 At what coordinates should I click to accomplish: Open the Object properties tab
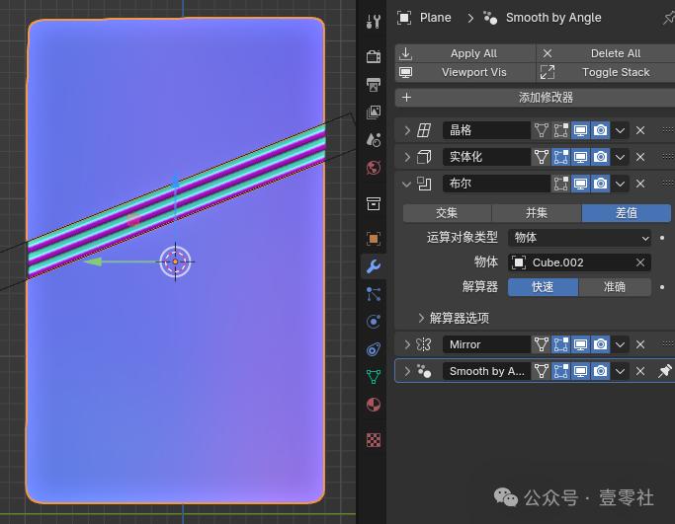coord(374,239)
